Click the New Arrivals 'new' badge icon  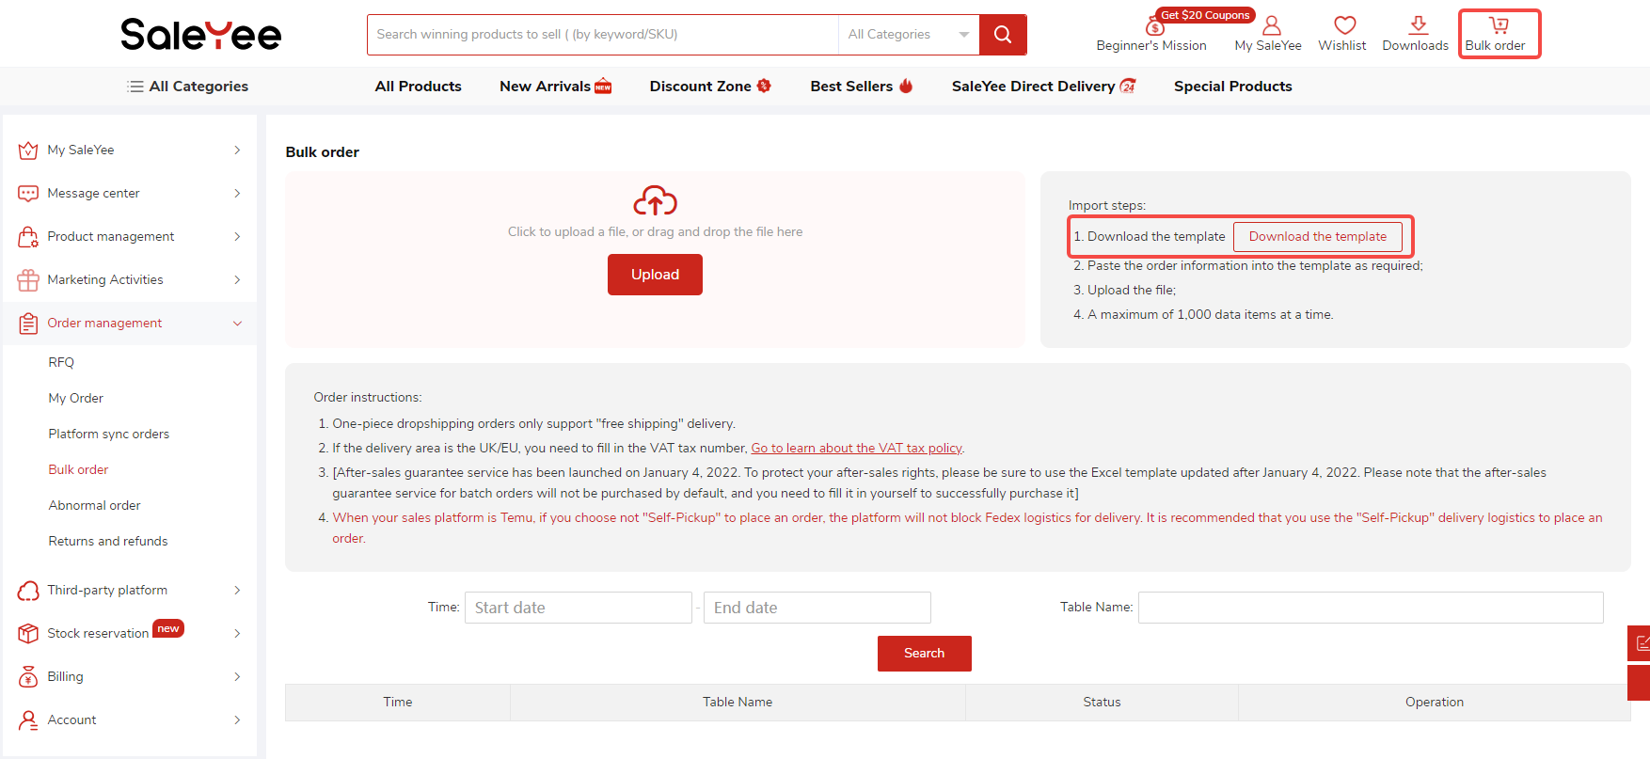(603, 87)
